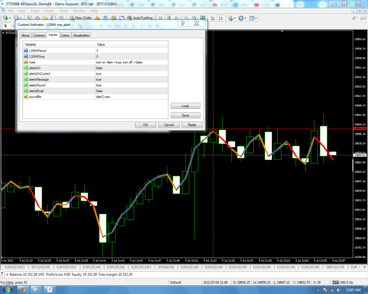368x294 pixels.
Task: Expand the profiles dropdown arrow
Action: click(x=21, y=18)
